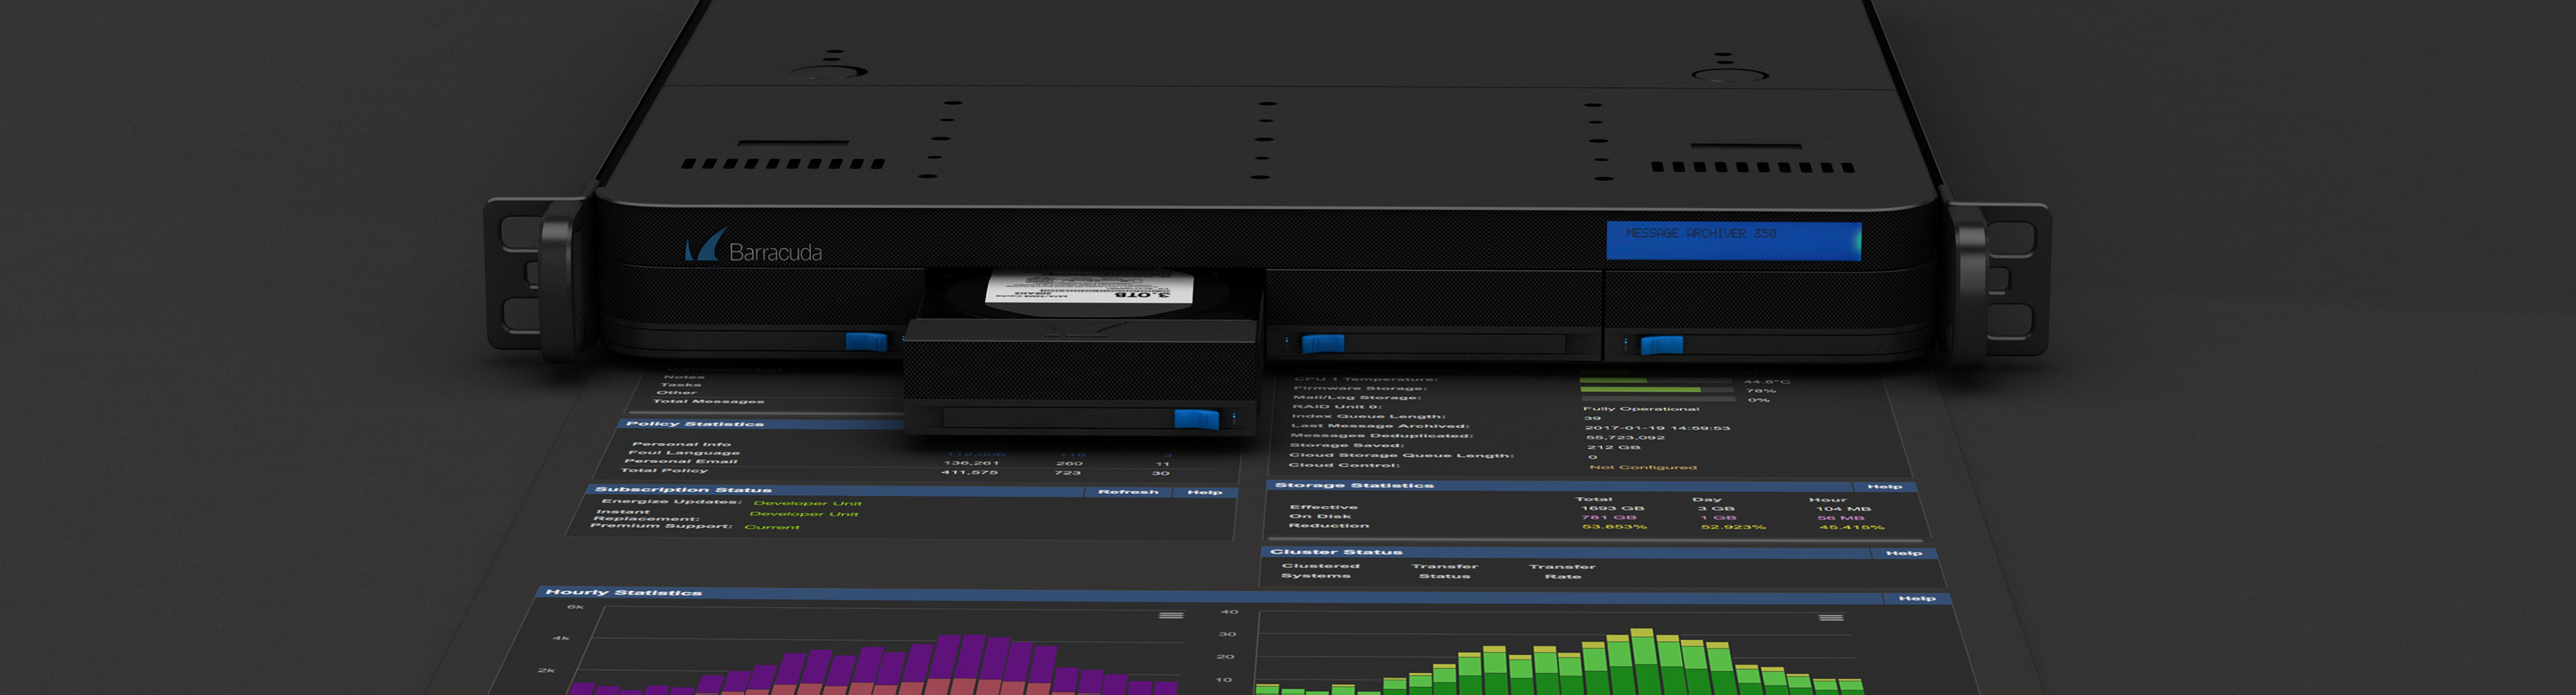This screenshot has width=2576, height=695.
Task: Click the Premium Support 'Current' value
Action: [x=772, y=527]
